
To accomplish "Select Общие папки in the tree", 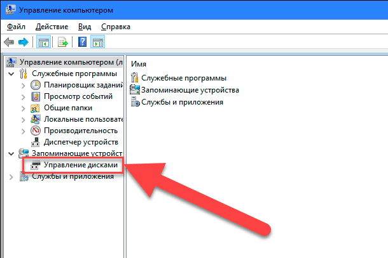I will [x=68, y=108].
